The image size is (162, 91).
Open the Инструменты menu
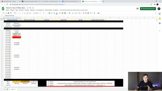coord(40,10)
